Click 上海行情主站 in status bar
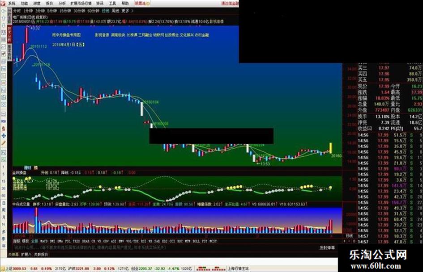 coord(238,268)
